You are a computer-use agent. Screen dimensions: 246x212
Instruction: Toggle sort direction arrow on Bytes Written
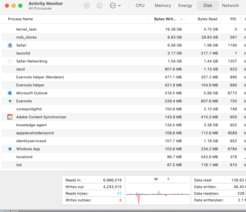(181, 19)
